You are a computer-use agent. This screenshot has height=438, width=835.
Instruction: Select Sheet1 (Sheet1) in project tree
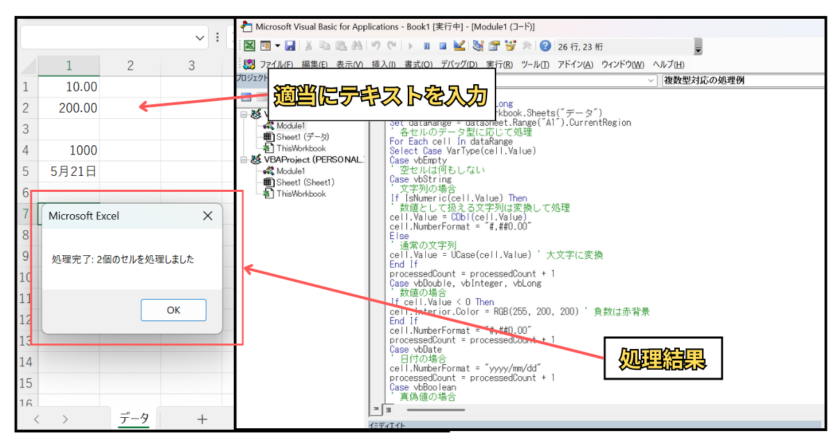click(x=299, y=182)
